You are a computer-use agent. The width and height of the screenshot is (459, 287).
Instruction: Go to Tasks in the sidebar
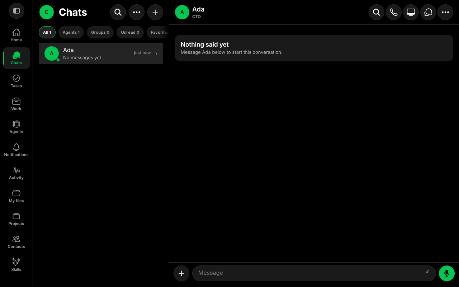(x=16, y=81)
